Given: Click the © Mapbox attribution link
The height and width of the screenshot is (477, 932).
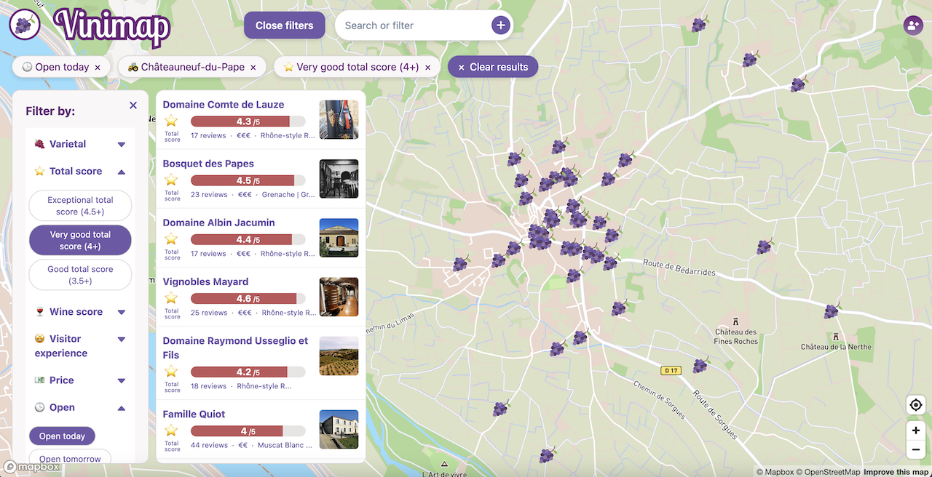Looking at the screenshot, I should 775,472.
